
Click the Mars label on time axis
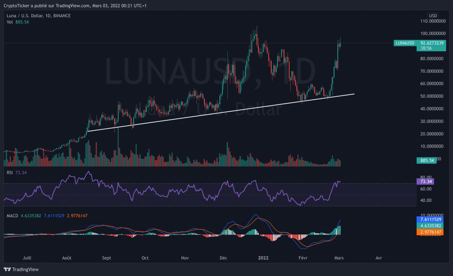pyautogui.click(x=340, y=257)
